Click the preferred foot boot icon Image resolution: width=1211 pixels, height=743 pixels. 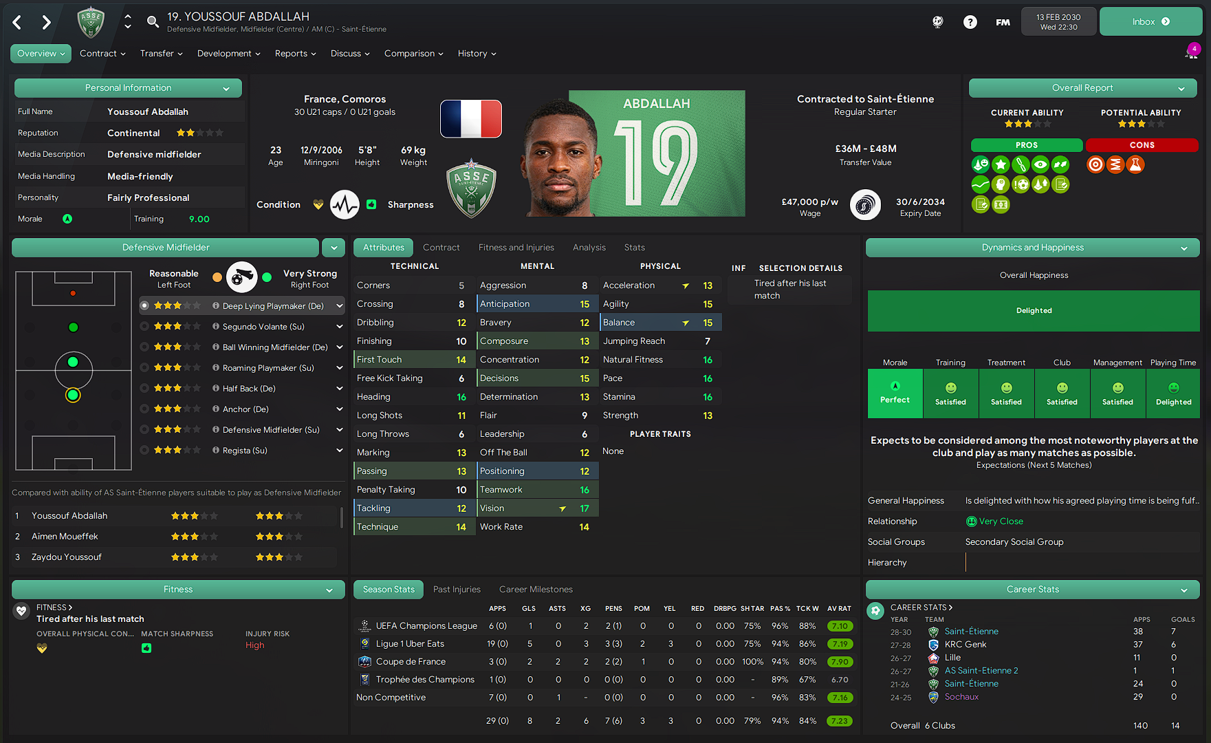coord(242,277)
